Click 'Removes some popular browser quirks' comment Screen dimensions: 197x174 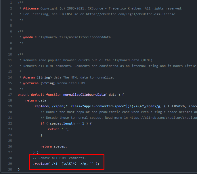pyautogui.click(x=89, y=60)
